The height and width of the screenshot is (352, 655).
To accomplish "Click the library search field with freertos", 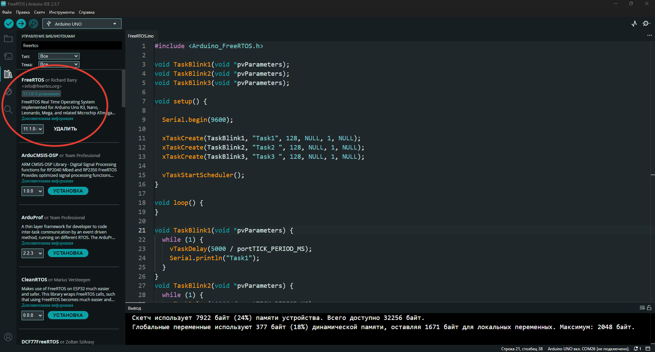I will pyautogui.click(x=71, y=45).
